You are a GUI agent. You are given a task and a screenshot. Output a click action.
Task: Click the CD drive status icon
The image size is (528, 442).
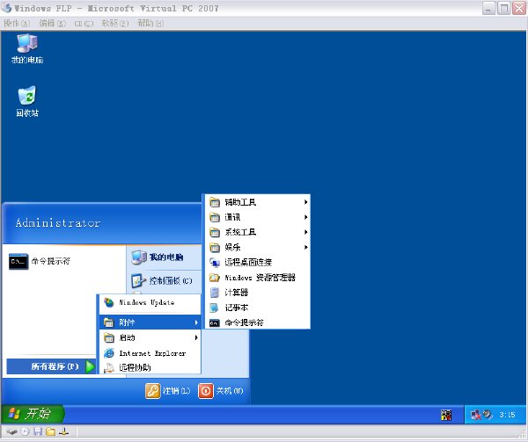[x=25, y=431]
